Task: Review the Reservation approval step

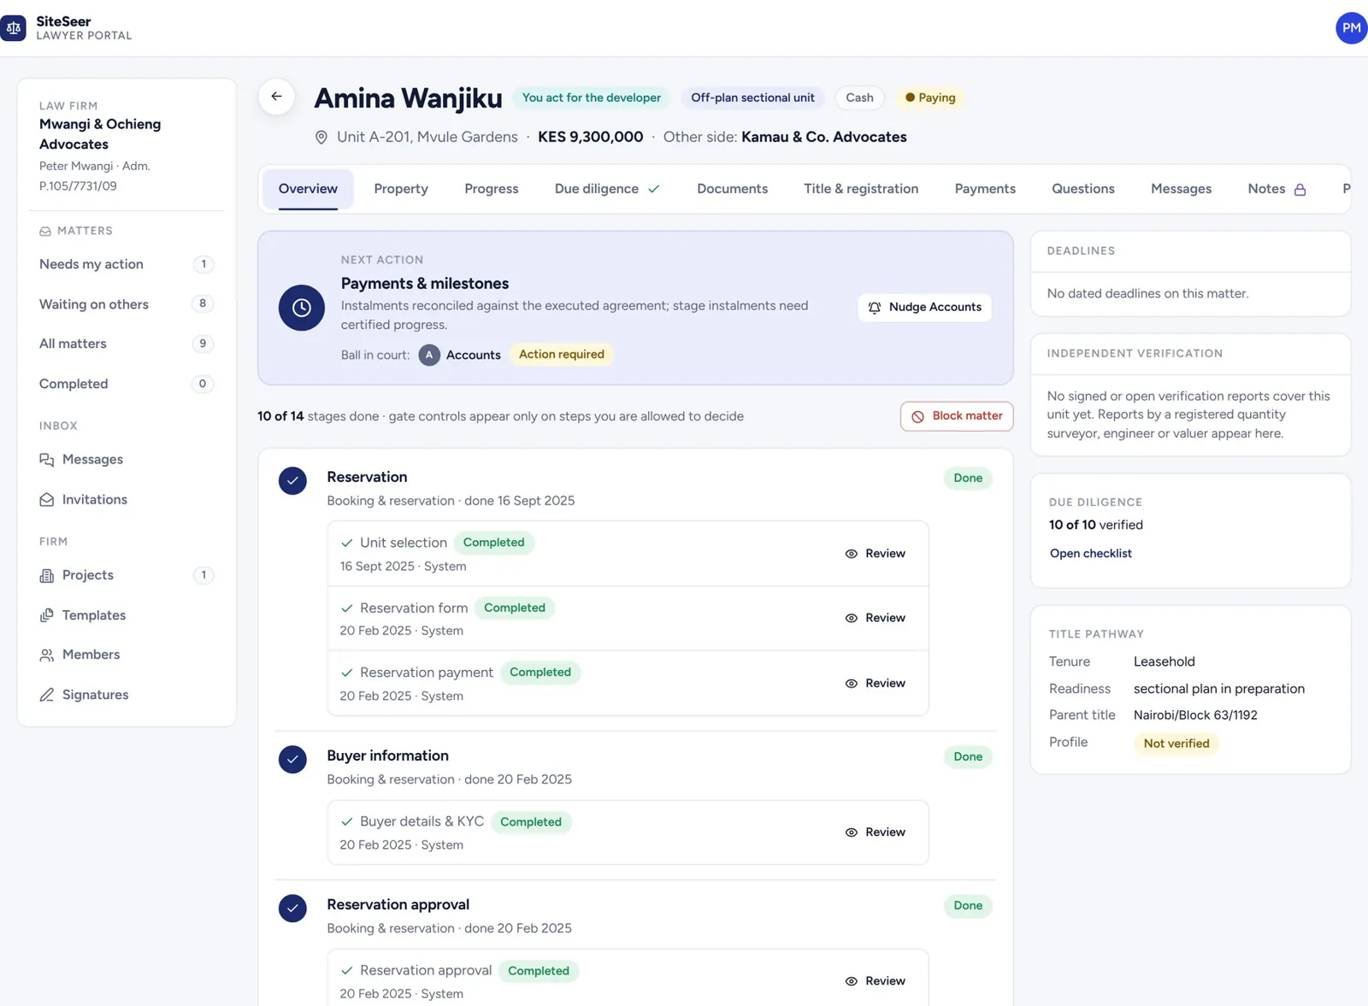Action: coord(875,981)
